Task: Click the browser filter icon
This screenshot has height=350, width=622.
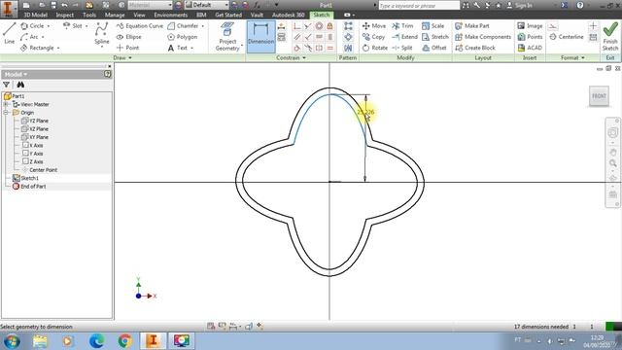Action: [7, 85]
